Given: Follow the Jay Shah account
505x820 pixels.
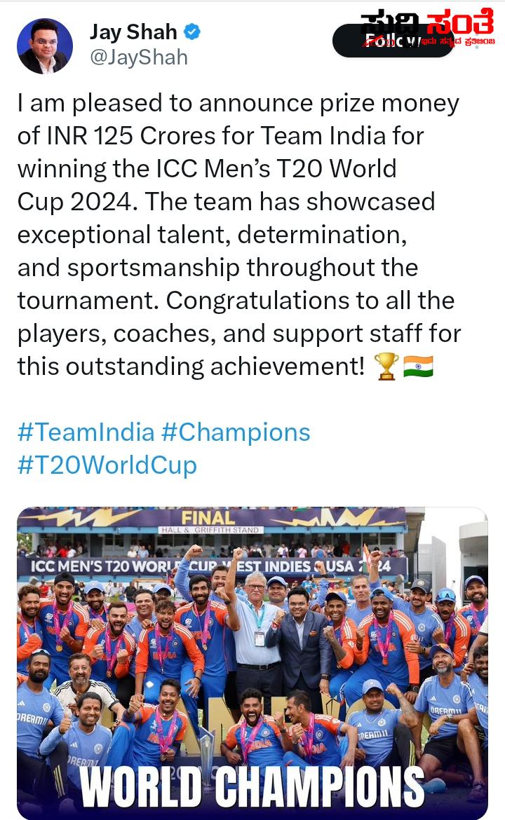Looking at the screenshot, I should click(x=393, y=41).
